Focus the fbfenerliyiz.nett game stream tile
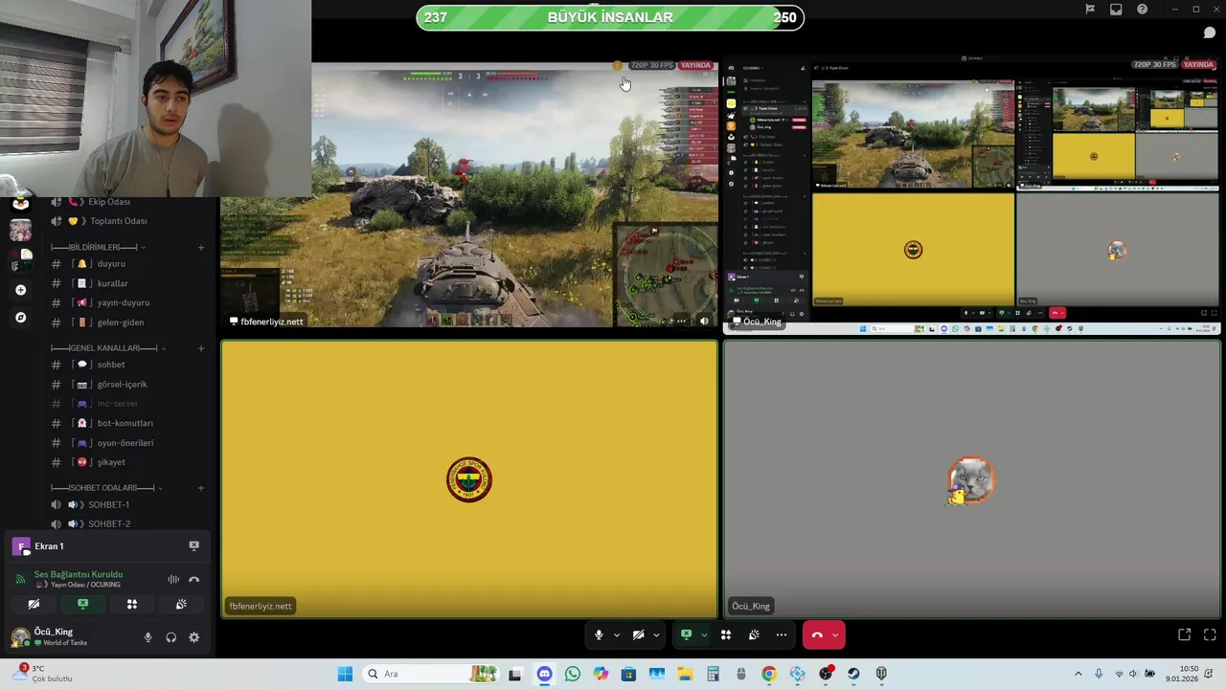The height and width of the screenshot is (689, 1226). pyautogui.click(x=469, y=195)
